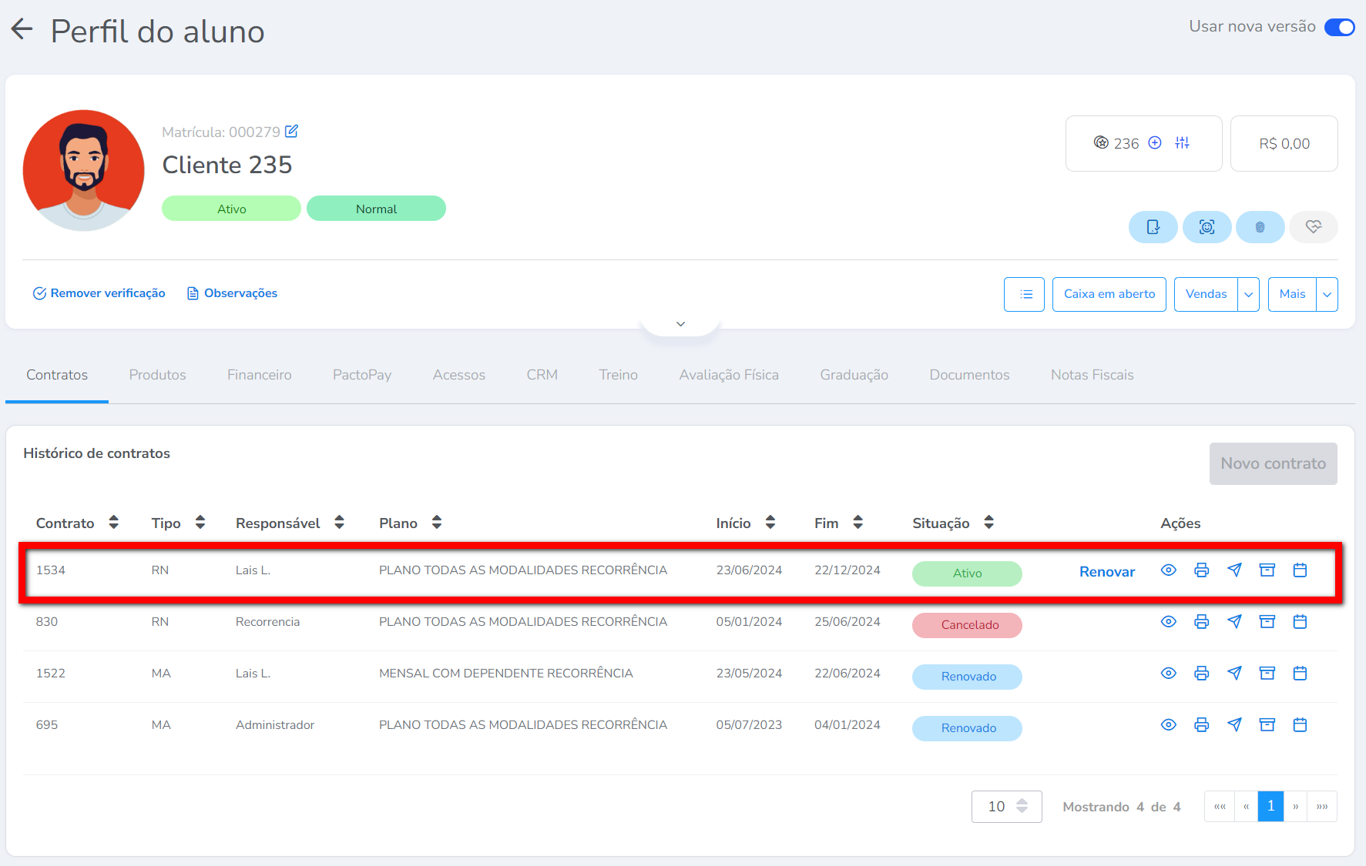Send contract 830 with the paper plane icon

tap(1234, 622)
